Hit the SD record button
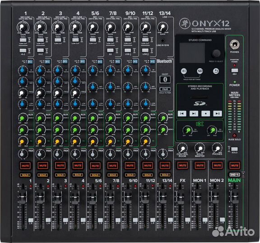The image size is (260, 243). tap(206, 113)
